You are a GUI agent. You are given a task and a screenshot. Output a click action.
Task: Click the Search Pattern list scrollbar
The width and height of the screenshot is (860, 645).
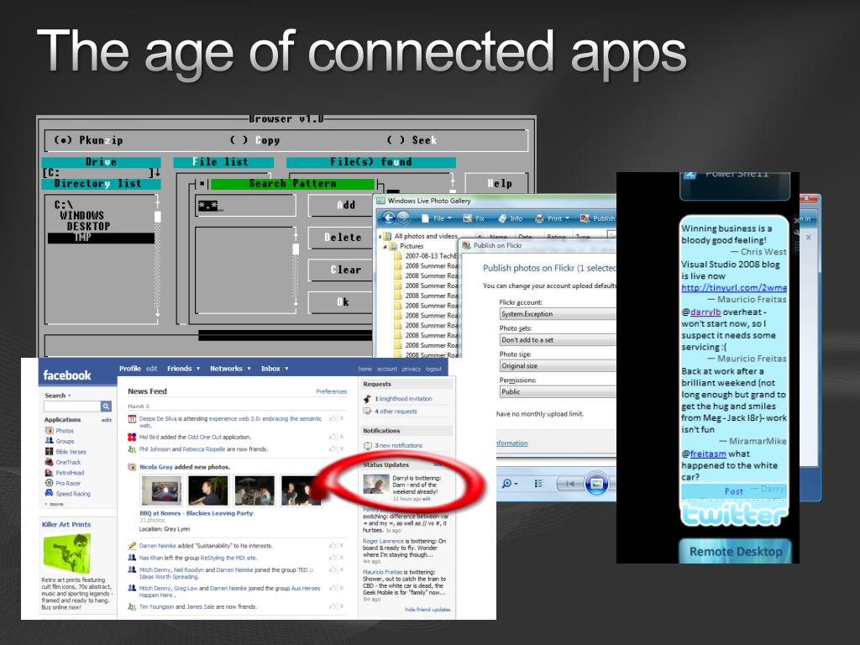296,269
